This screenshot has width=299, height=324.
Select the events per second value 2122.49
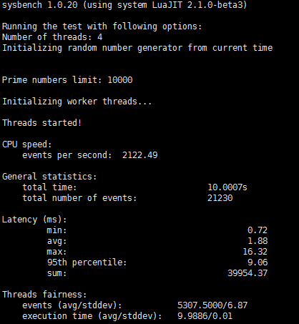[x=140, y=155]
